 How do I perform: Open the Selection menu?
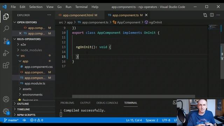36,7
